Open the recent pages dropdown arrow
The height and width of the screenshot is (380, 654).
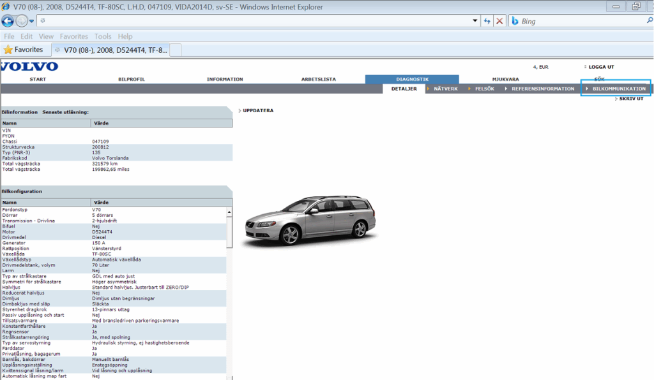[31, 21]
